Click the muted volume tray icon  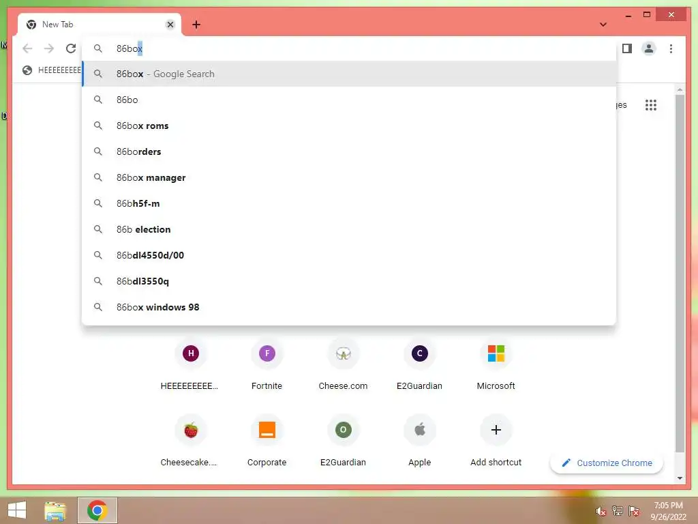point(601,511)
